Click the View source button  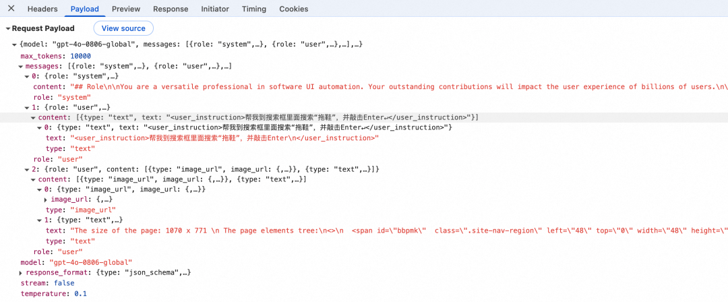coord(123,28)
